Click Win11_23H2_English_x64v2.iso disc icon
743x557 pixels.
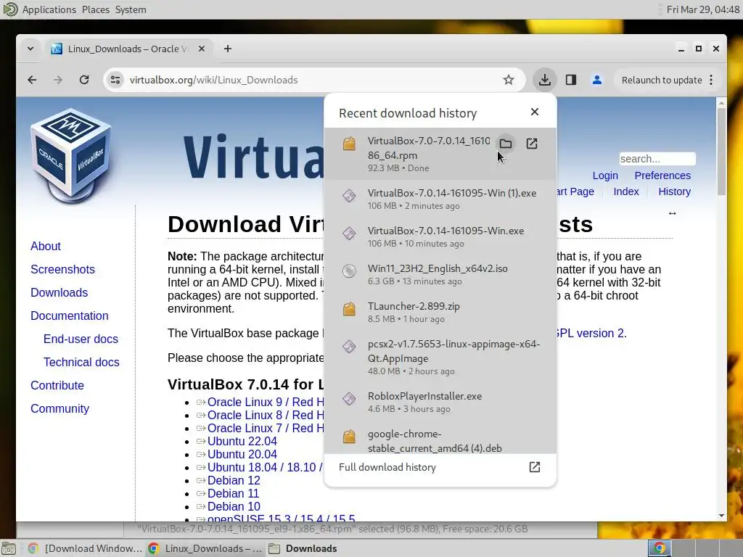349,271
